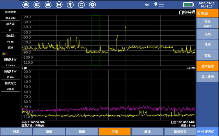Open the settings gear icon

click(x=92, y=5)
